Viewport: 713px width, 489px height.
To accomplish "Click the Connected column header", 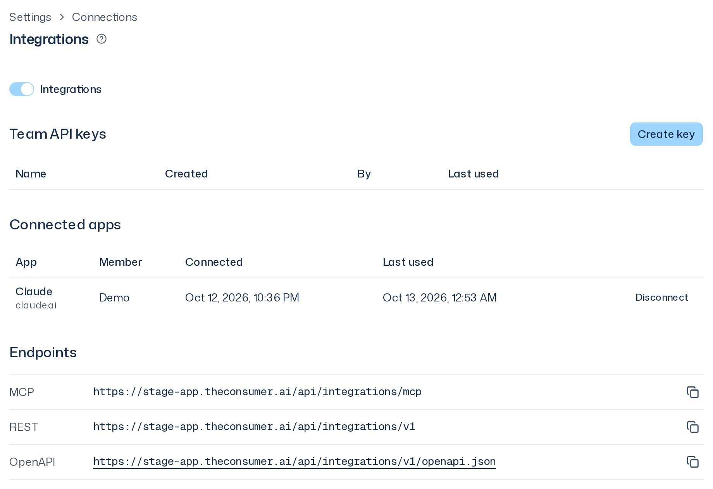I will (214, 262).
